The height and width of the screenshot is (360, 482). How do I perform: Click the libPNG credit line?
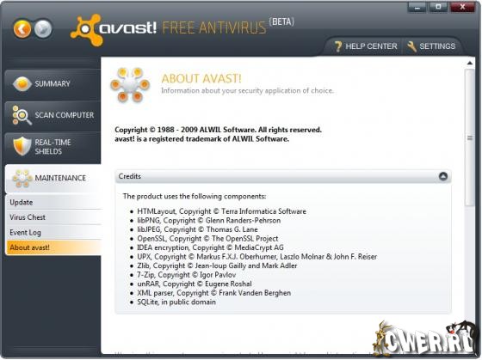tap(208, 221)
